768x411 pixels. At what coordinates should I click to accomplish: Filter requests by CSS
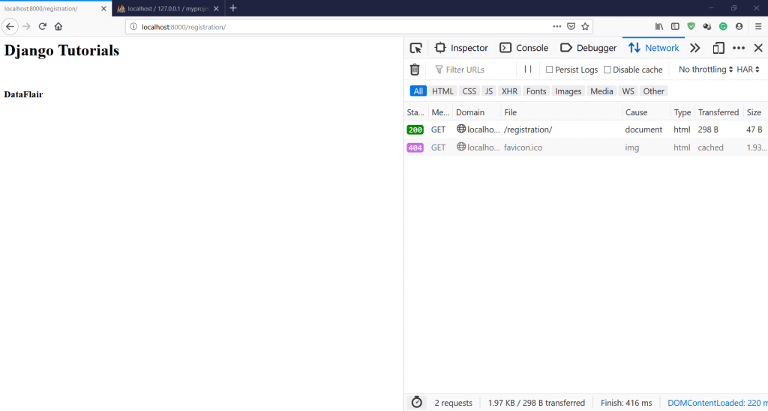(469, 91)
